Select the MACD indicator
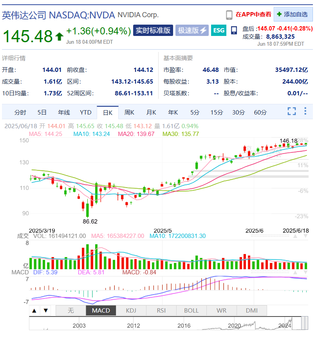318x338 pixels. point(101,310)
